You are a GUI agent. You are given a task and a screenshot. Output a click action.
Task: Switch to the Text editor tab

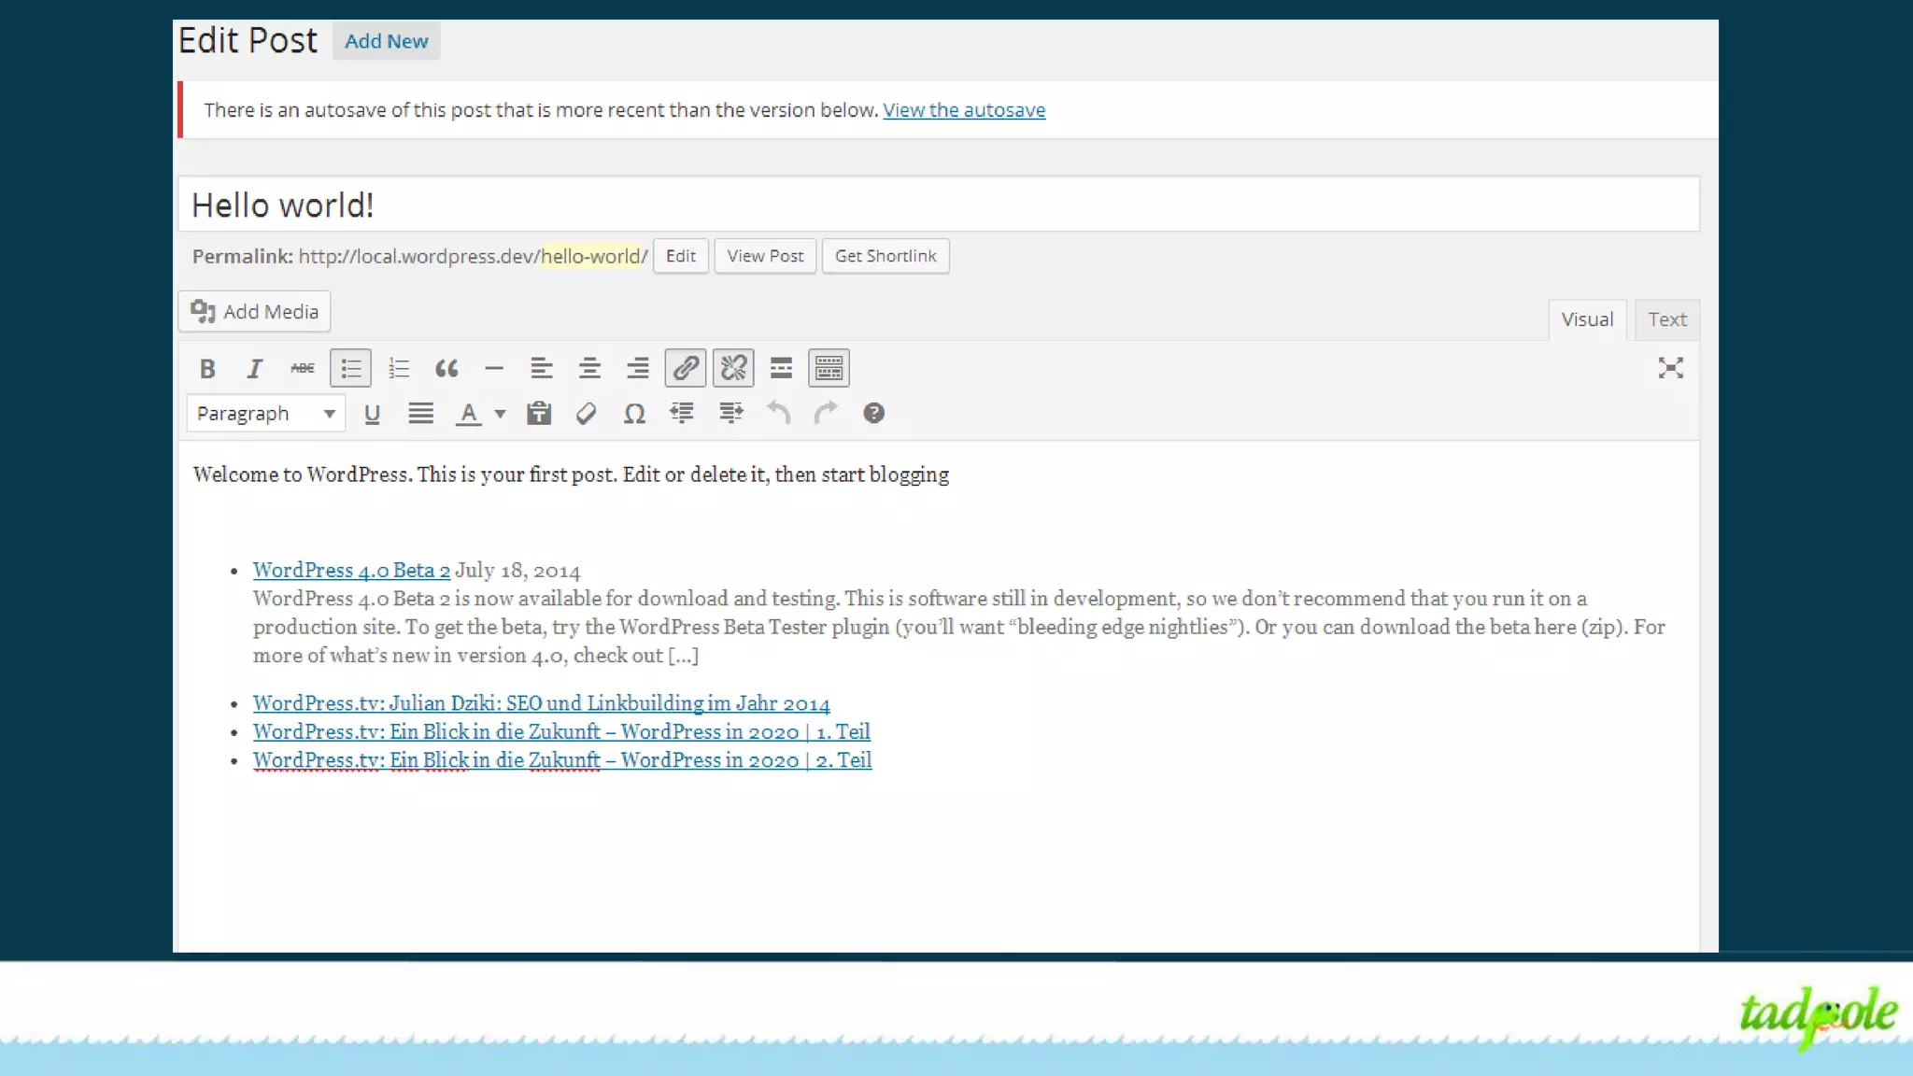[1666, 319]
